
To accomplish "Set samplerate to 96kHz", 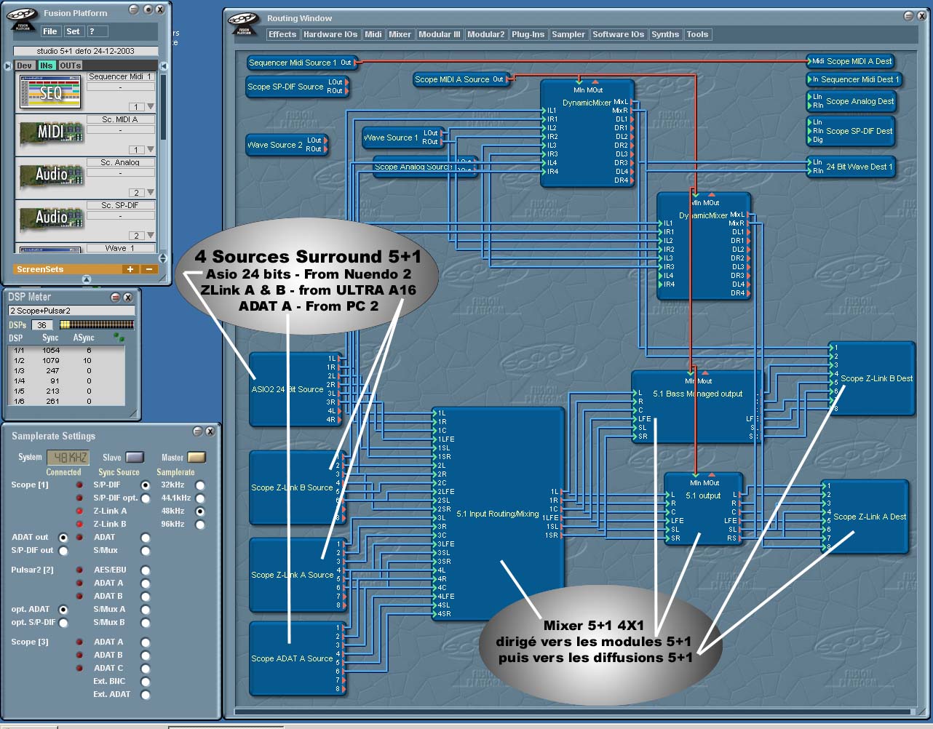I will click(x=200, y=525).
